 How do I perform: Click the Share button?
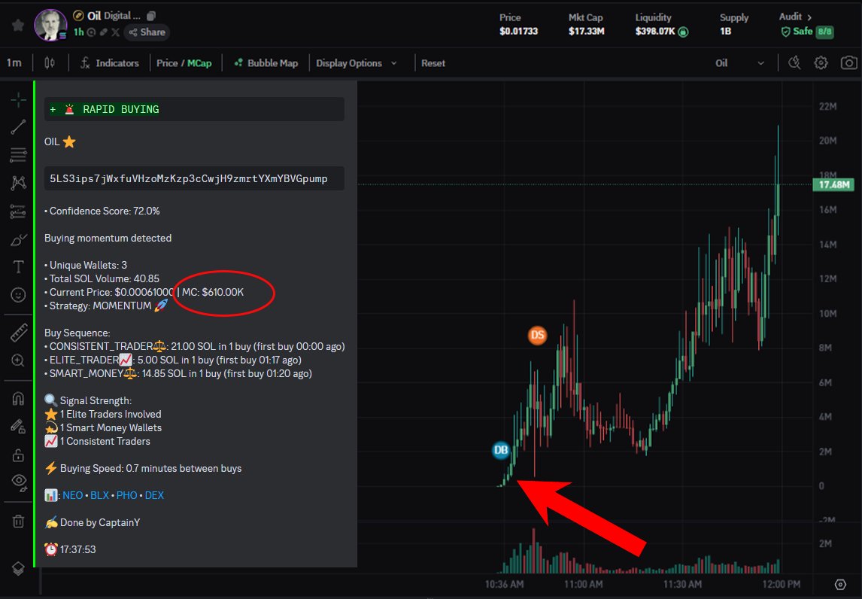147,32
